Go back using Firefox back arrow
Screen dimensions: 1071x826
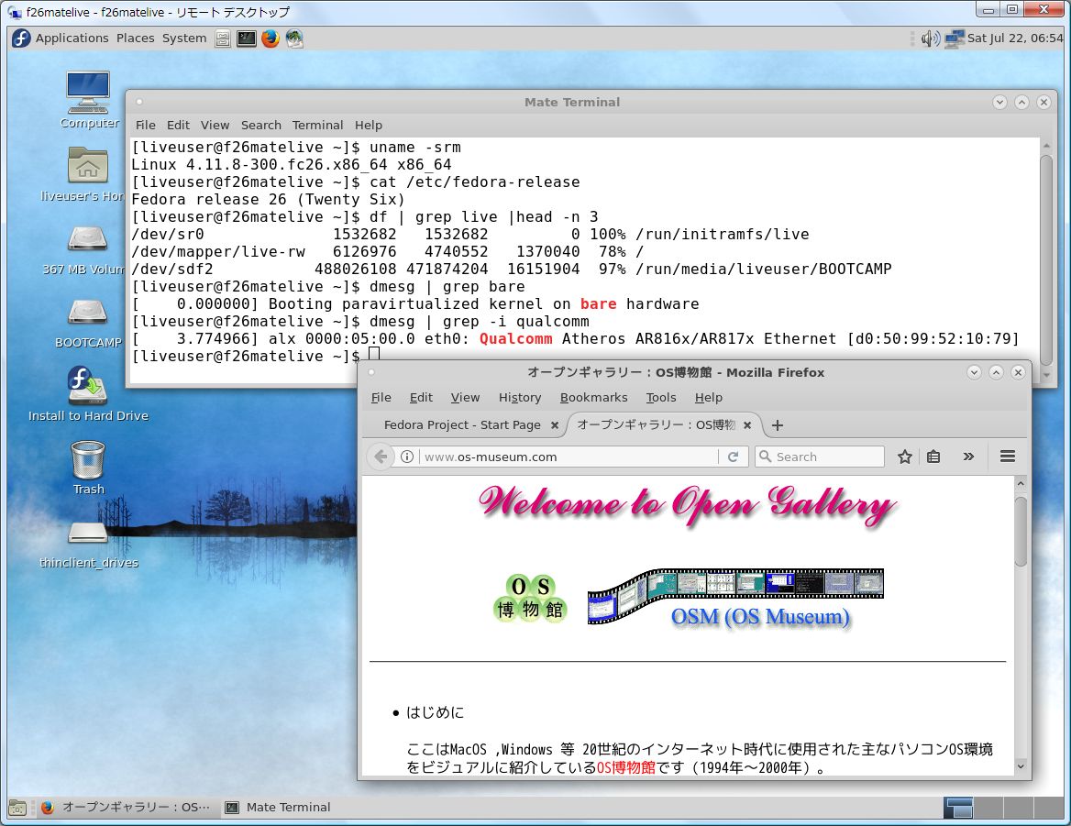pyautogui.click(x=381, y=457)
